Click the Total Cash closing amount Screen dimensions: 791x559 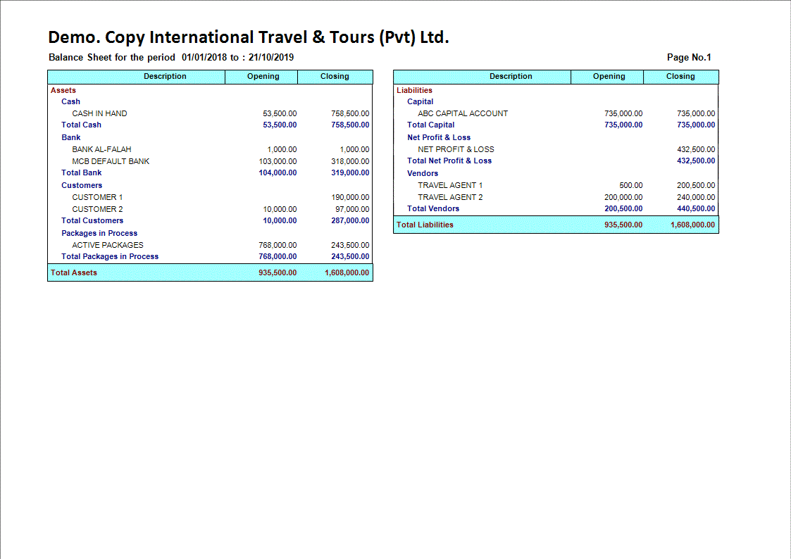pyautogui.click(x=350, y=125)
